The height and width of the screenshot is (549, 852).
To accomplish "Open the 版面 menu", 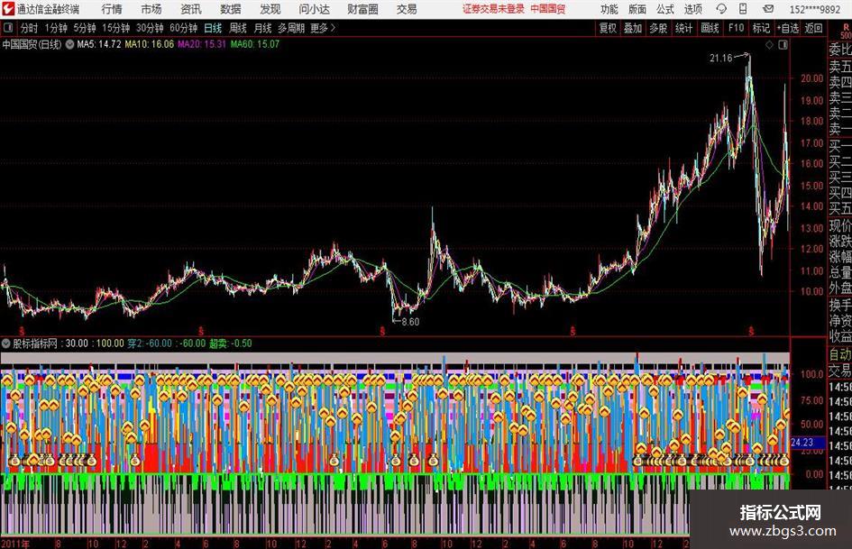I will pyautogui.click(x=637, y=9).
